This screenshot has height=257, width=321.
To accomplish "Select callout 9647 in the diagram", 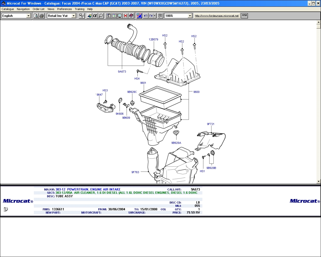I will point(100,95).
